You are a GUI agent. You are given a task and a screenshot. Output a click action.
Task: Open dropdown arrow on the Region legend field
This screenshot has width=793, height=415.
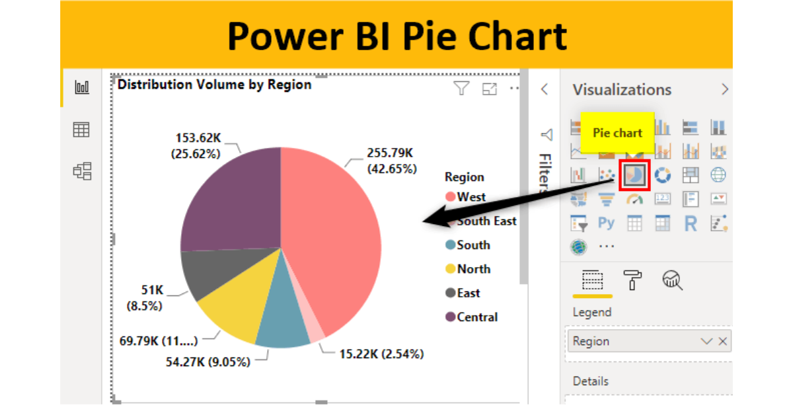[x=707, y=342]
